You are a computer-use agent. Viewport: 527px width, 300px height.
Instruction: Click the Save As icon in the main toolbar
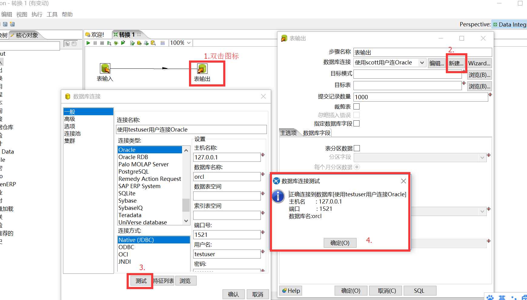pyautogui.click(x=12, y=24)
